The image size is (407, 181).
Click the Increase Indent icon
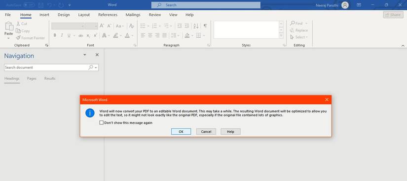tap(186, 26)
